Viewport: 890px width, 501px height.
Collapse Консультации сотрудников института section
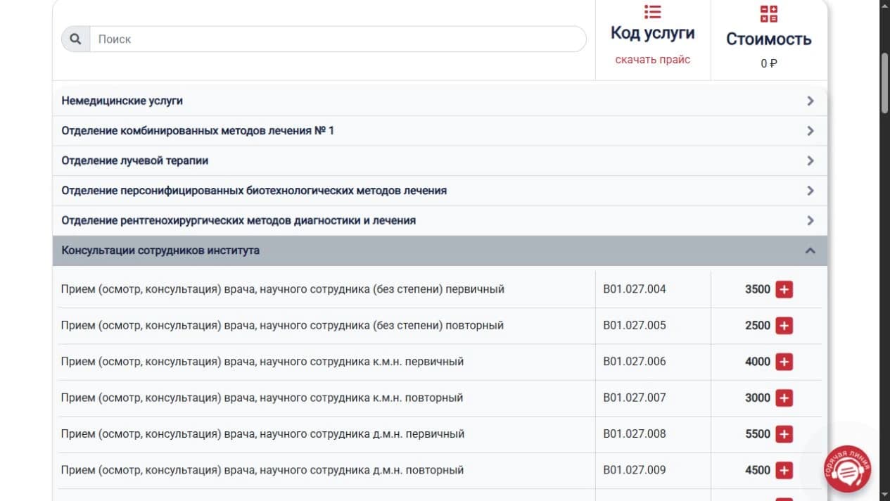[440, 250]
